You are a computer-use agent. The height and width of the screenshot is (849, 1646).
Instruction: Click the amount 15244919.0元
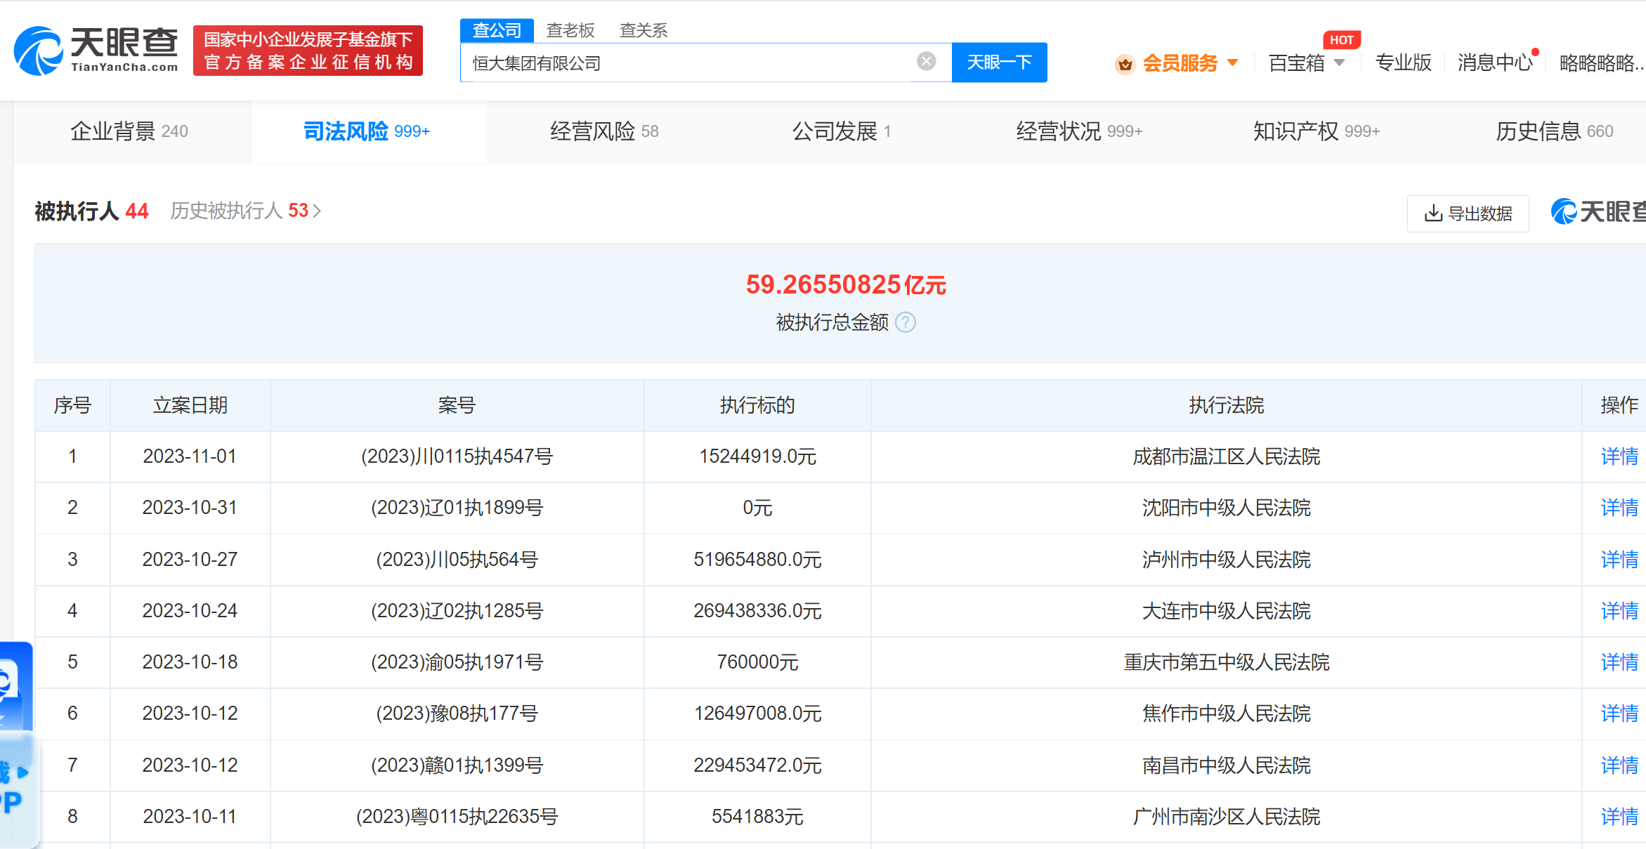[x=757, y=456]
